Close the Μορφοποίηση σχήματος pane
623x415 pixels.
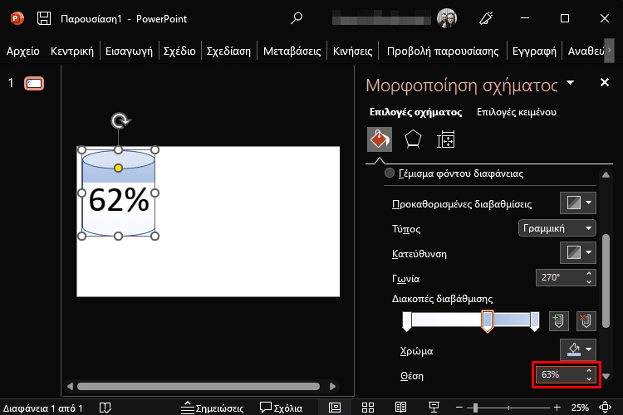605,82
